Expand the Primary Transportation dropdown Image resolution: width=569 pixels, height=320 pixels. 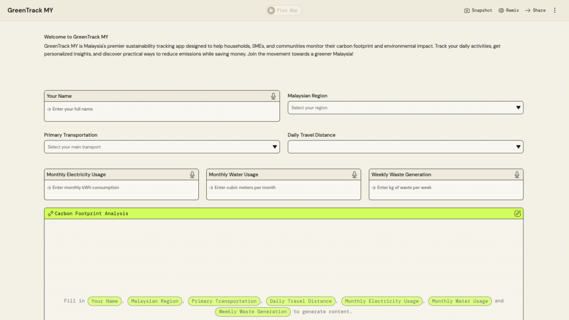click(162, 147)
